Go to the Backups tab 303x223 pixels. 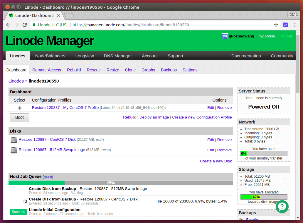tap(169, 70)
